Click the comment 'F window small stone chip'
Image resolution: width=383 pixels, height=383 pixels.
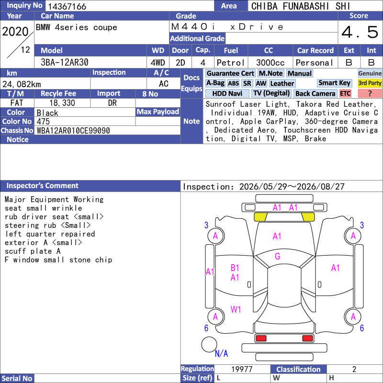(x=58, y=260)
